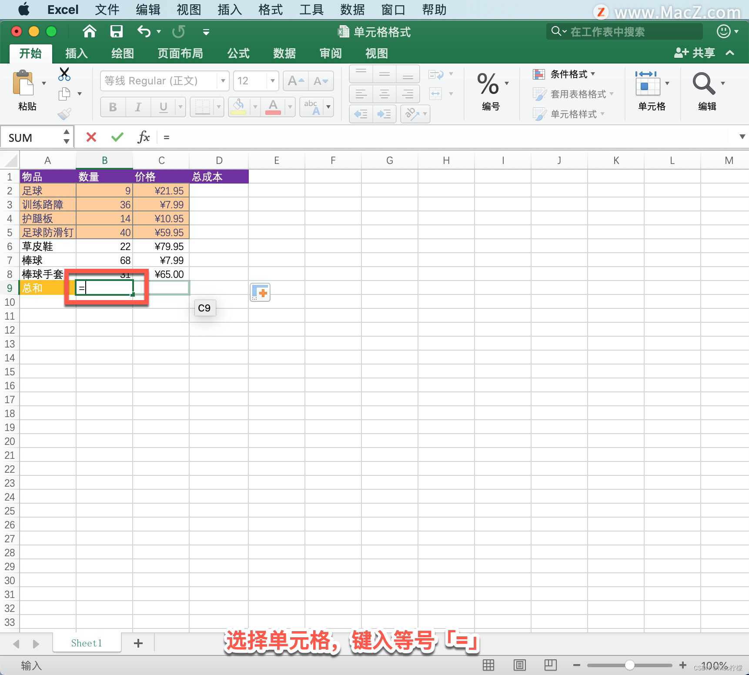The width and height of the screenshot is (749, 675).
Task: Open quick access toolbar customize arrow
Action: click(206, 32)
